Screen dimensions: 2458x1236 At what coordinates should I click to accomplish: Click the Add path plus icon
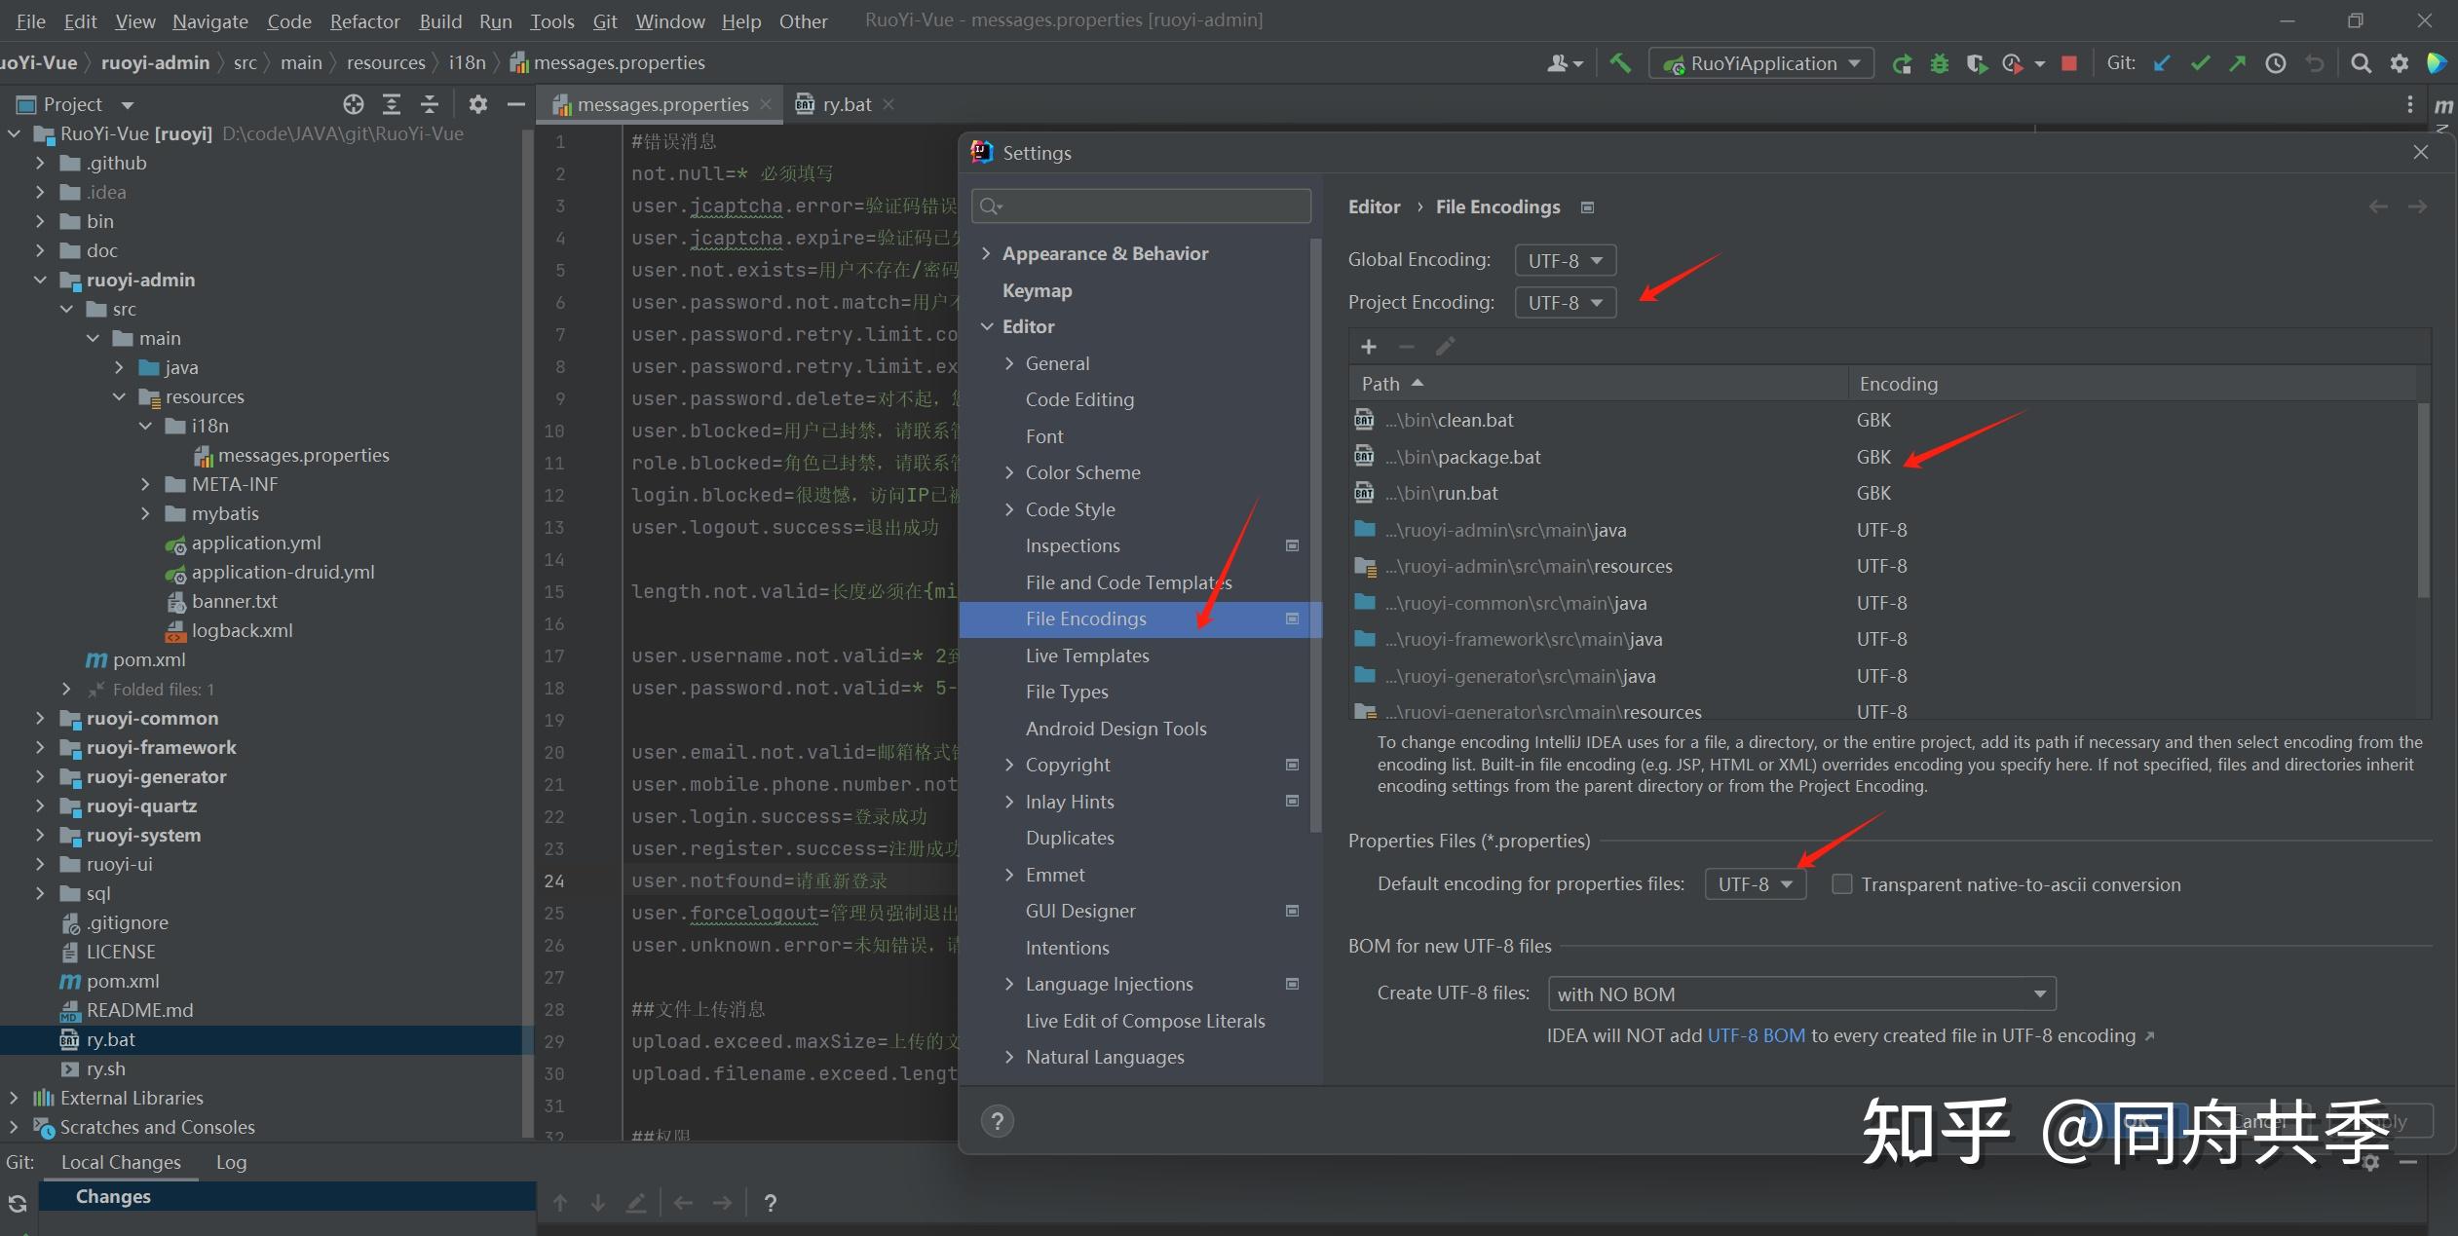1369,347
